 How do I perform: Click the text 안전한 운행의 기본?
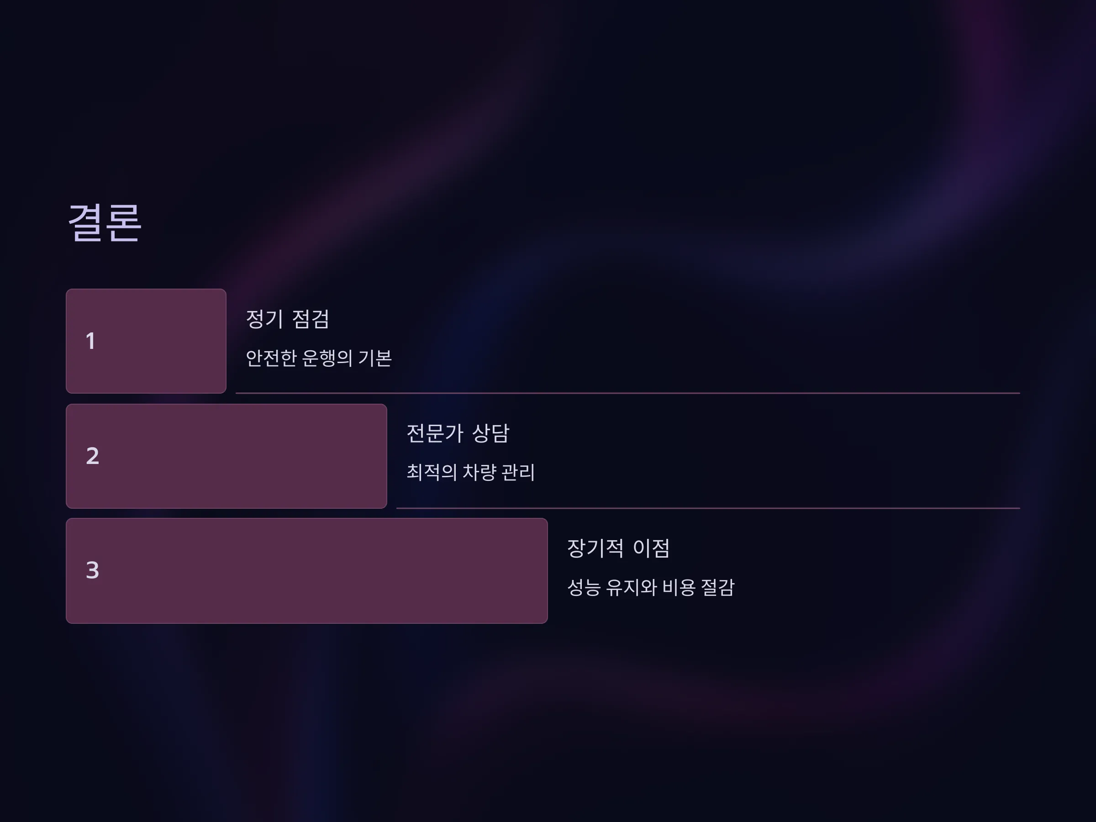(x=319, y=358)
